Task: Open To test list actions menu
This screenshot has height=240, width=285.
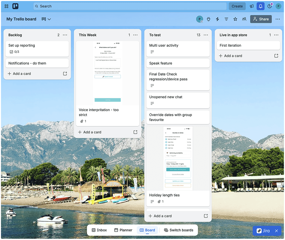Action: (206, 35)
